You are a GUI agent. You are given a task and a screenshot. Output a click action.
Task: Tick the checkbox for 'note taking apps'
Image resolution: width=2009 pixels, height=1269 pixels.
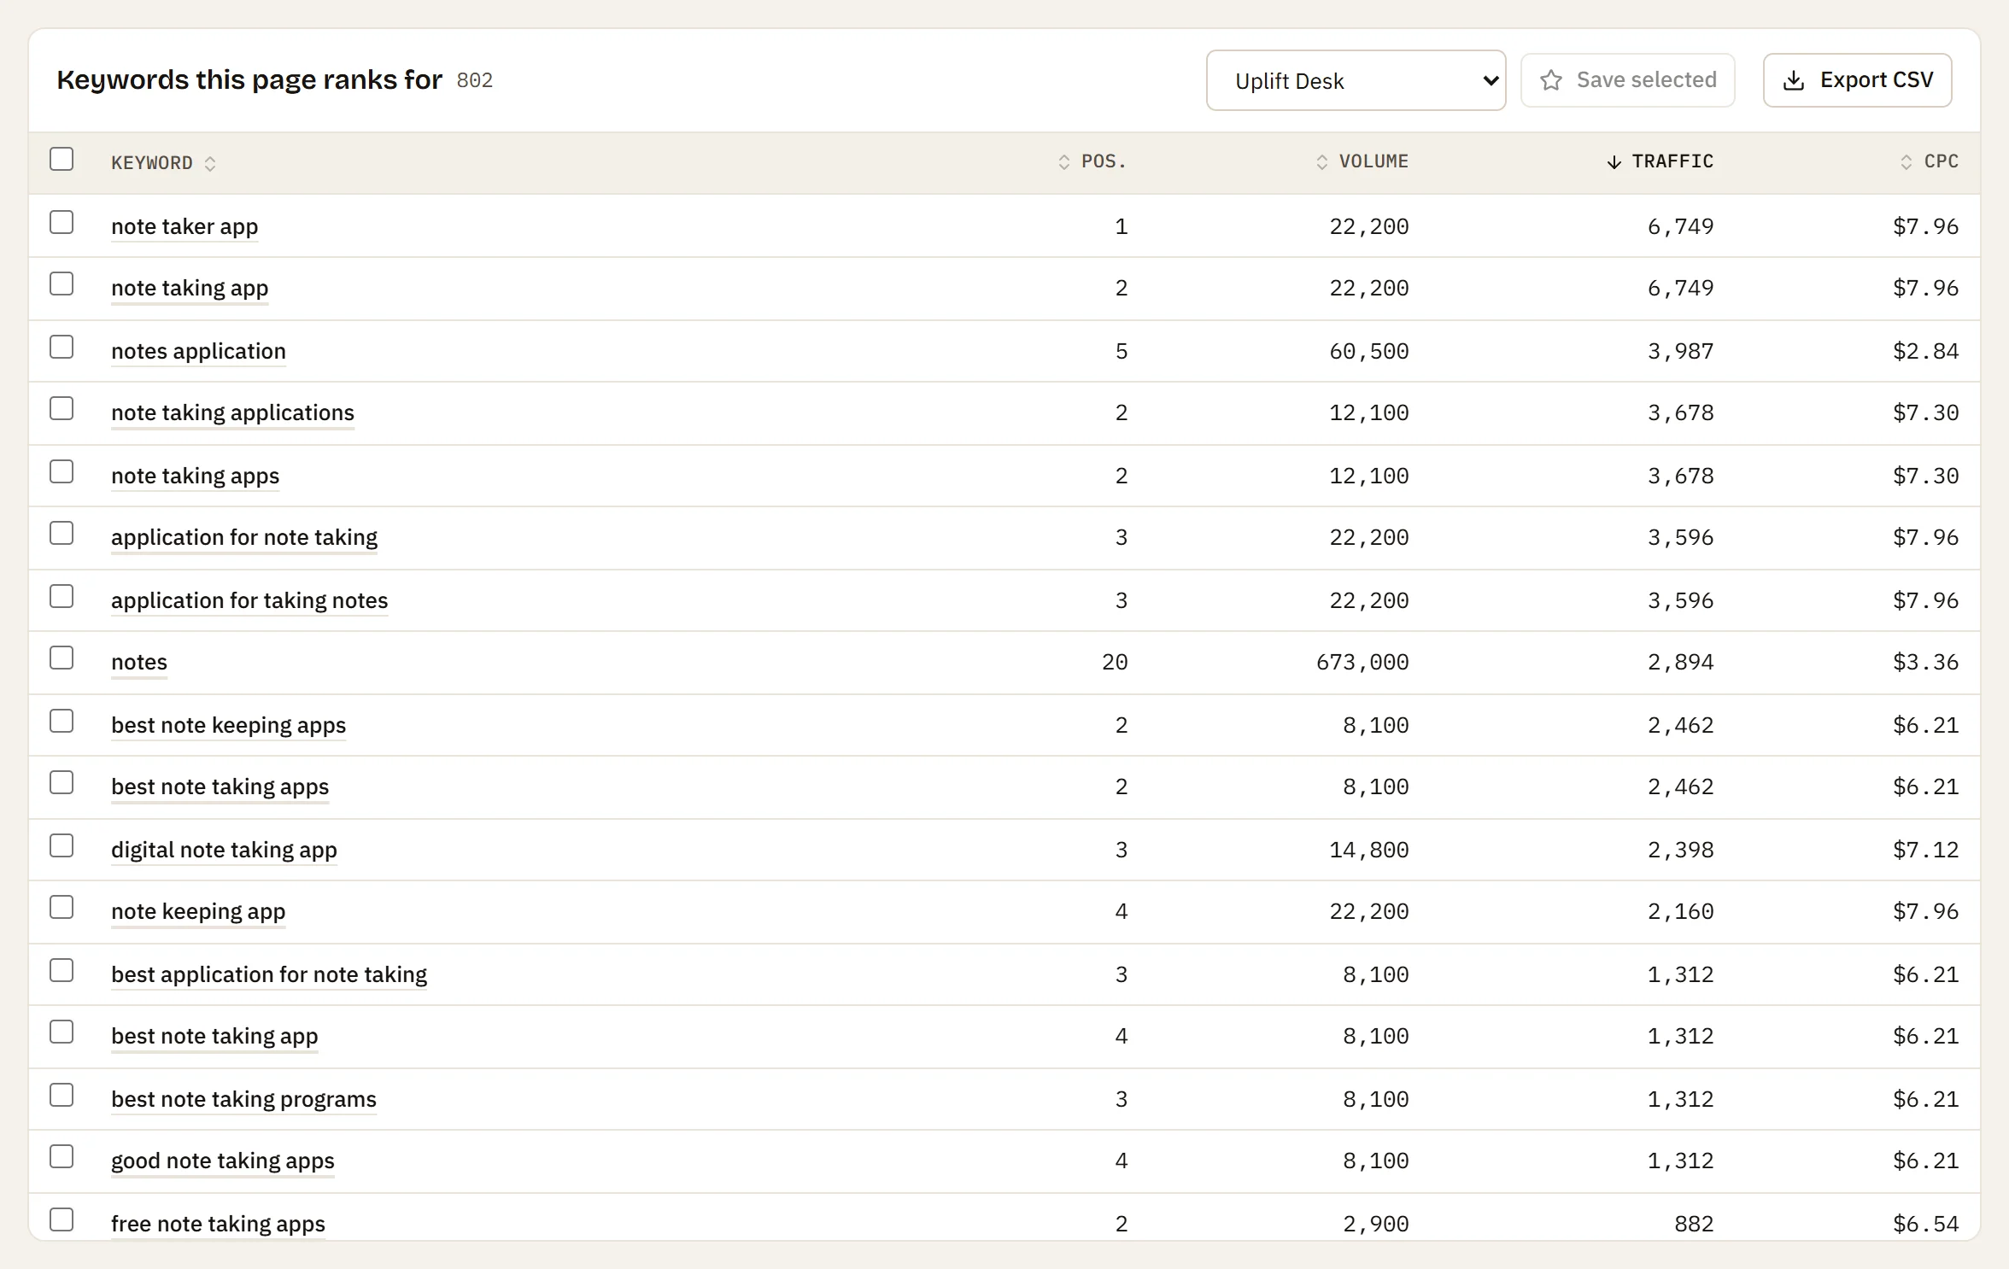(x=61, y=471)
